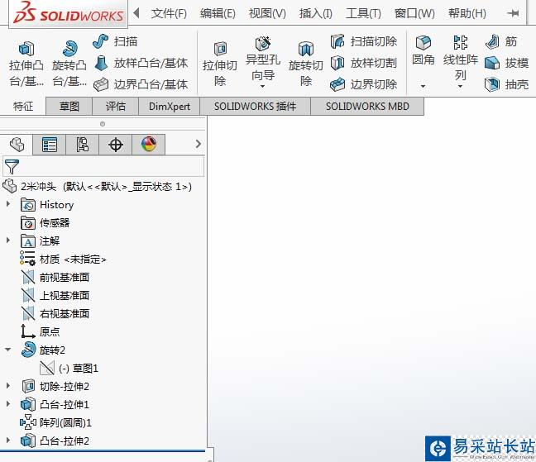The width and height of the screenshot is (536, 462).
Task: Open the DisplayManager color ball tab
Action: (x=149, y=145)
